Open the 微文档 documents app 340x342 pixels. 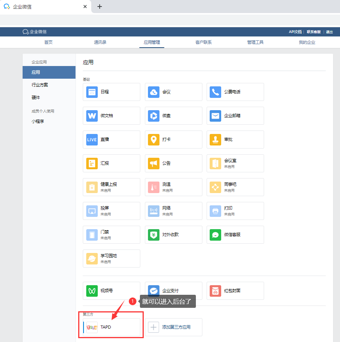pos(111,116)
